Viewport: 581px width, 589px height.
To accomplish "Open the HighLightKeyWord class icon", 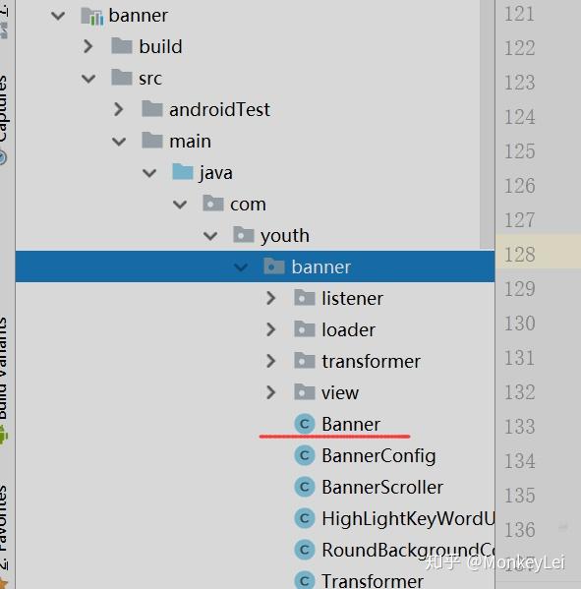I will (x=305, y=519).
